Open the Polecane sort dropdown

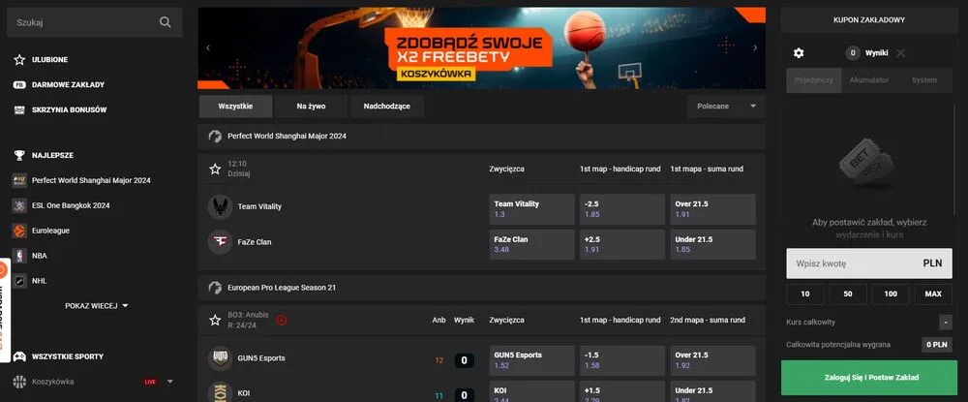coord(726,107)
